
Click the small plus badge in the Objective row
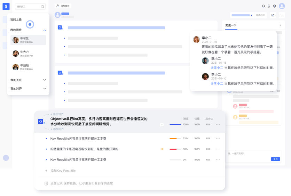[162, 125]
